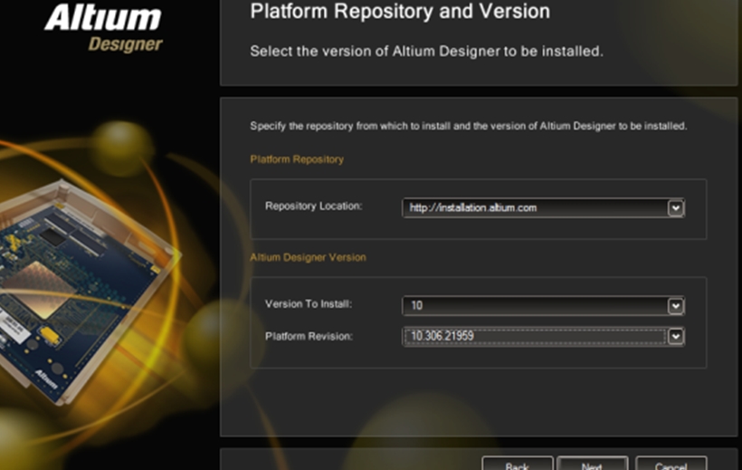Click the Repository Location field showing http://installation.altium.com

click(543, 208)
